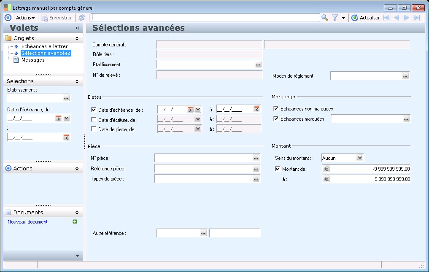The width and height of the screenshot is (429, 272).
Task: Click the filter funnel icon
Action: 335,18
